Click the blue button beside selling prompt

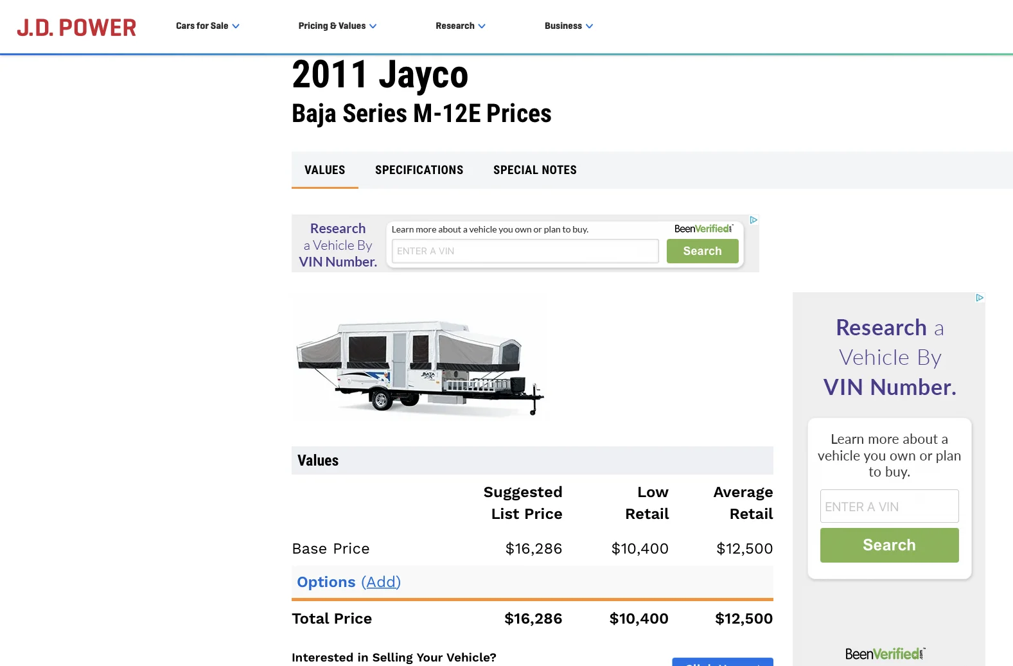[722, 662]
